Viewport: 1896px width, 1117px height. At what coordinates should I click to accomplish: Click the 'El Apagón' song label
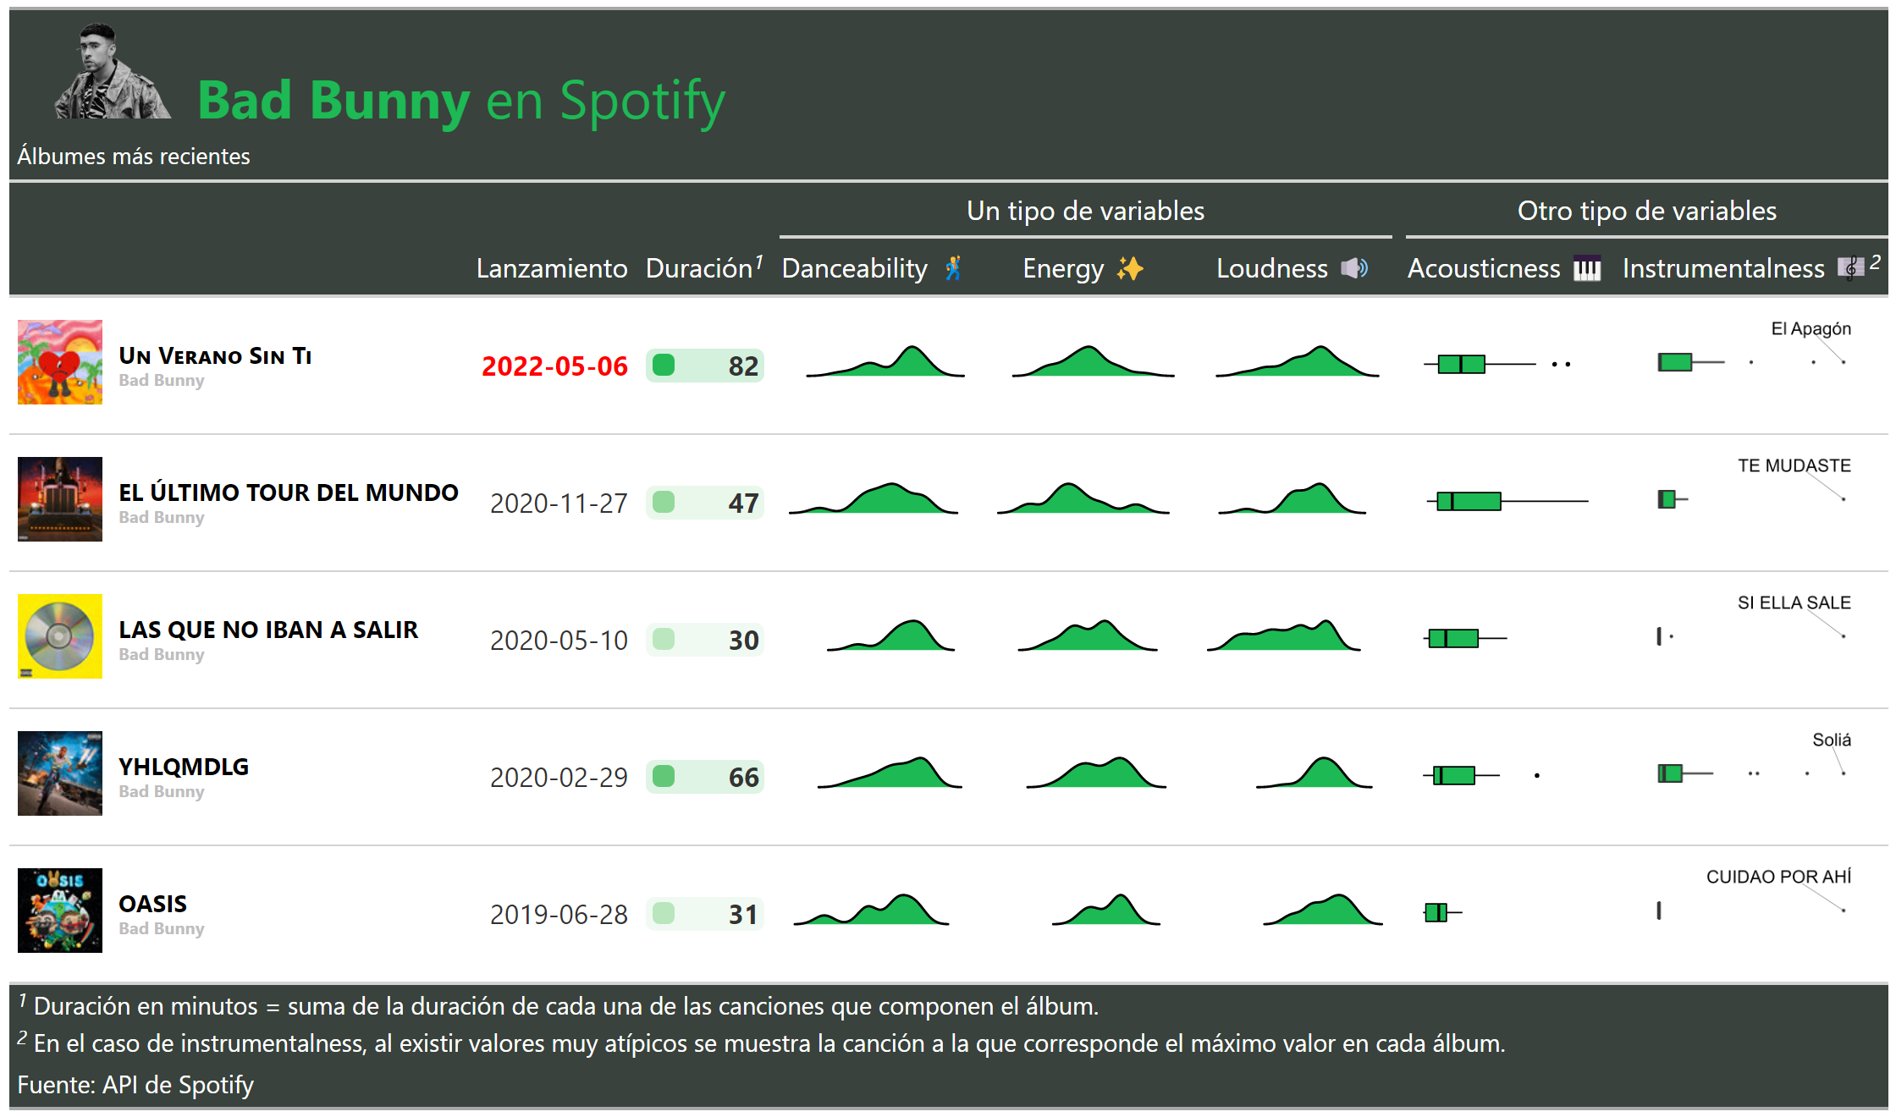click(x=1811, y=328)
